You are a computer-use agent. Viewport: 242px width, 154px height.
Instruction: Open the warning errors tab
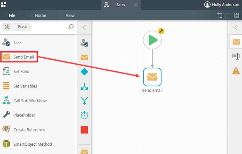tap(236, 71)
